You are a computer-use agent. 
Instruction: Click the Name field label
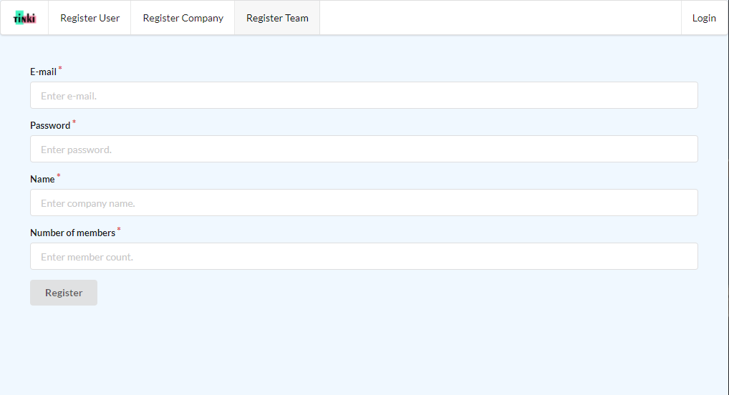tap(42, 179)
